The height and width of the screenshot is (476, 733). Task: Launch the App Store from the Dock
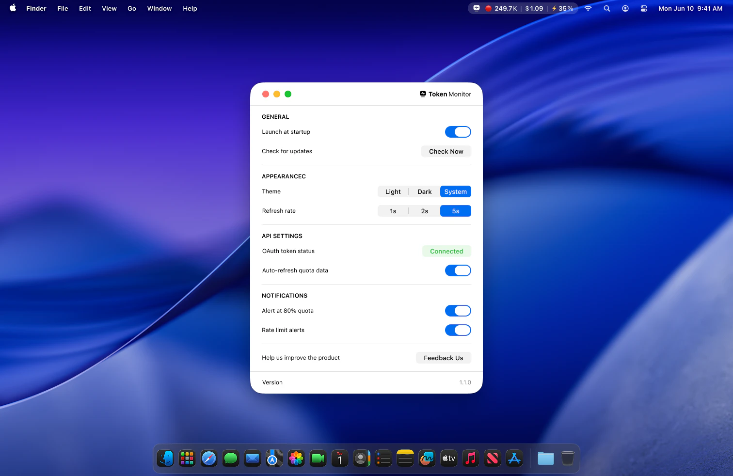[x=514, y=458]
